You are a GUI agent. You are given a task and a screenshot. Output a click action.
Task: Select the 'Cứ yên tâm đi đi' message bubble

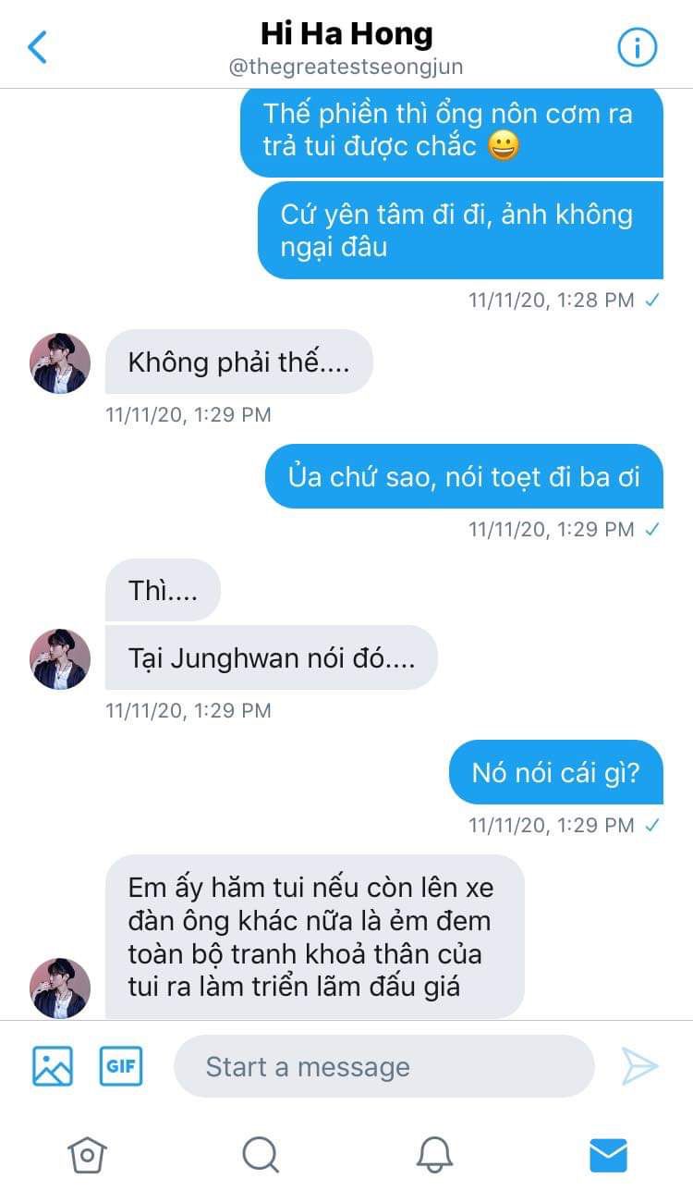pos(460,230)
